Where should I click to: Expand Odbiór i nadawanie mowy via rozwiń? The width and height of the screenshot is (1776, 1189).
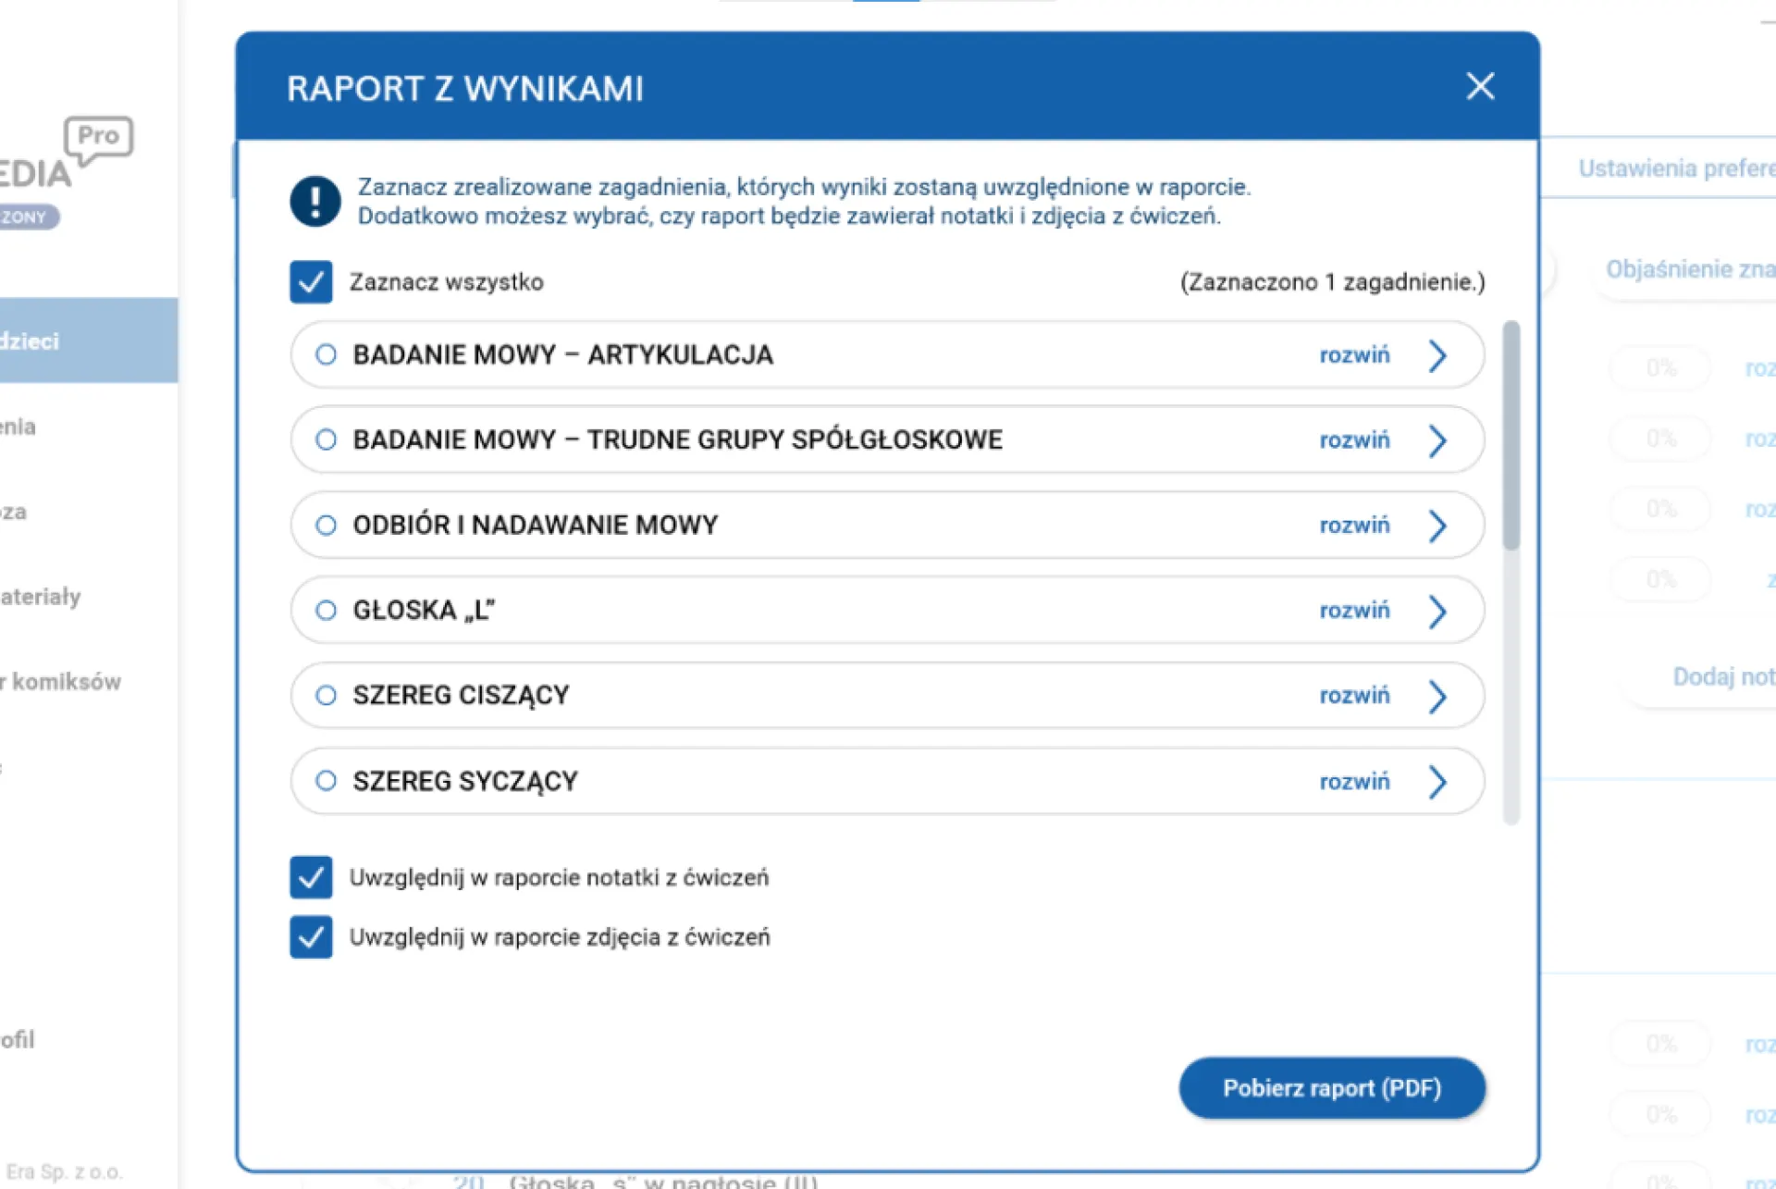coord(1353,526)
